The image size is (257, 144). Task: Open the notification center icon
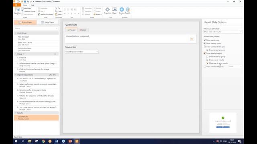click(239, 141)
